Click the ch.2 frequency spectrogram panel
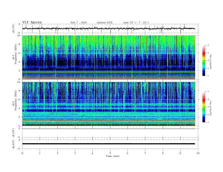223x172 pixels. click(108, 104)
